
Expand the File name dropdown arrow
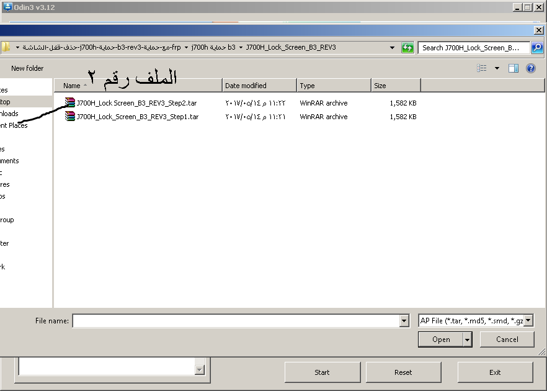pyautogui.click(x=404, y=320)
